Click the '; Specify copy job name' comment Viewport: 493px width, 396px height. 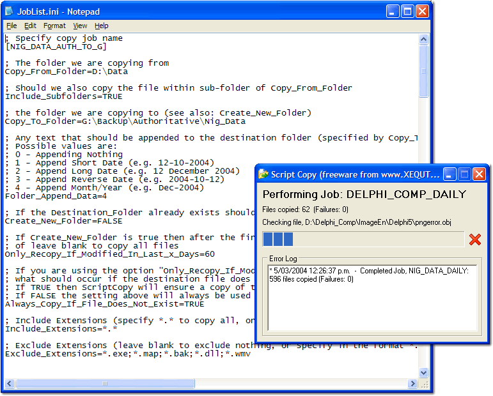(64, 38)
